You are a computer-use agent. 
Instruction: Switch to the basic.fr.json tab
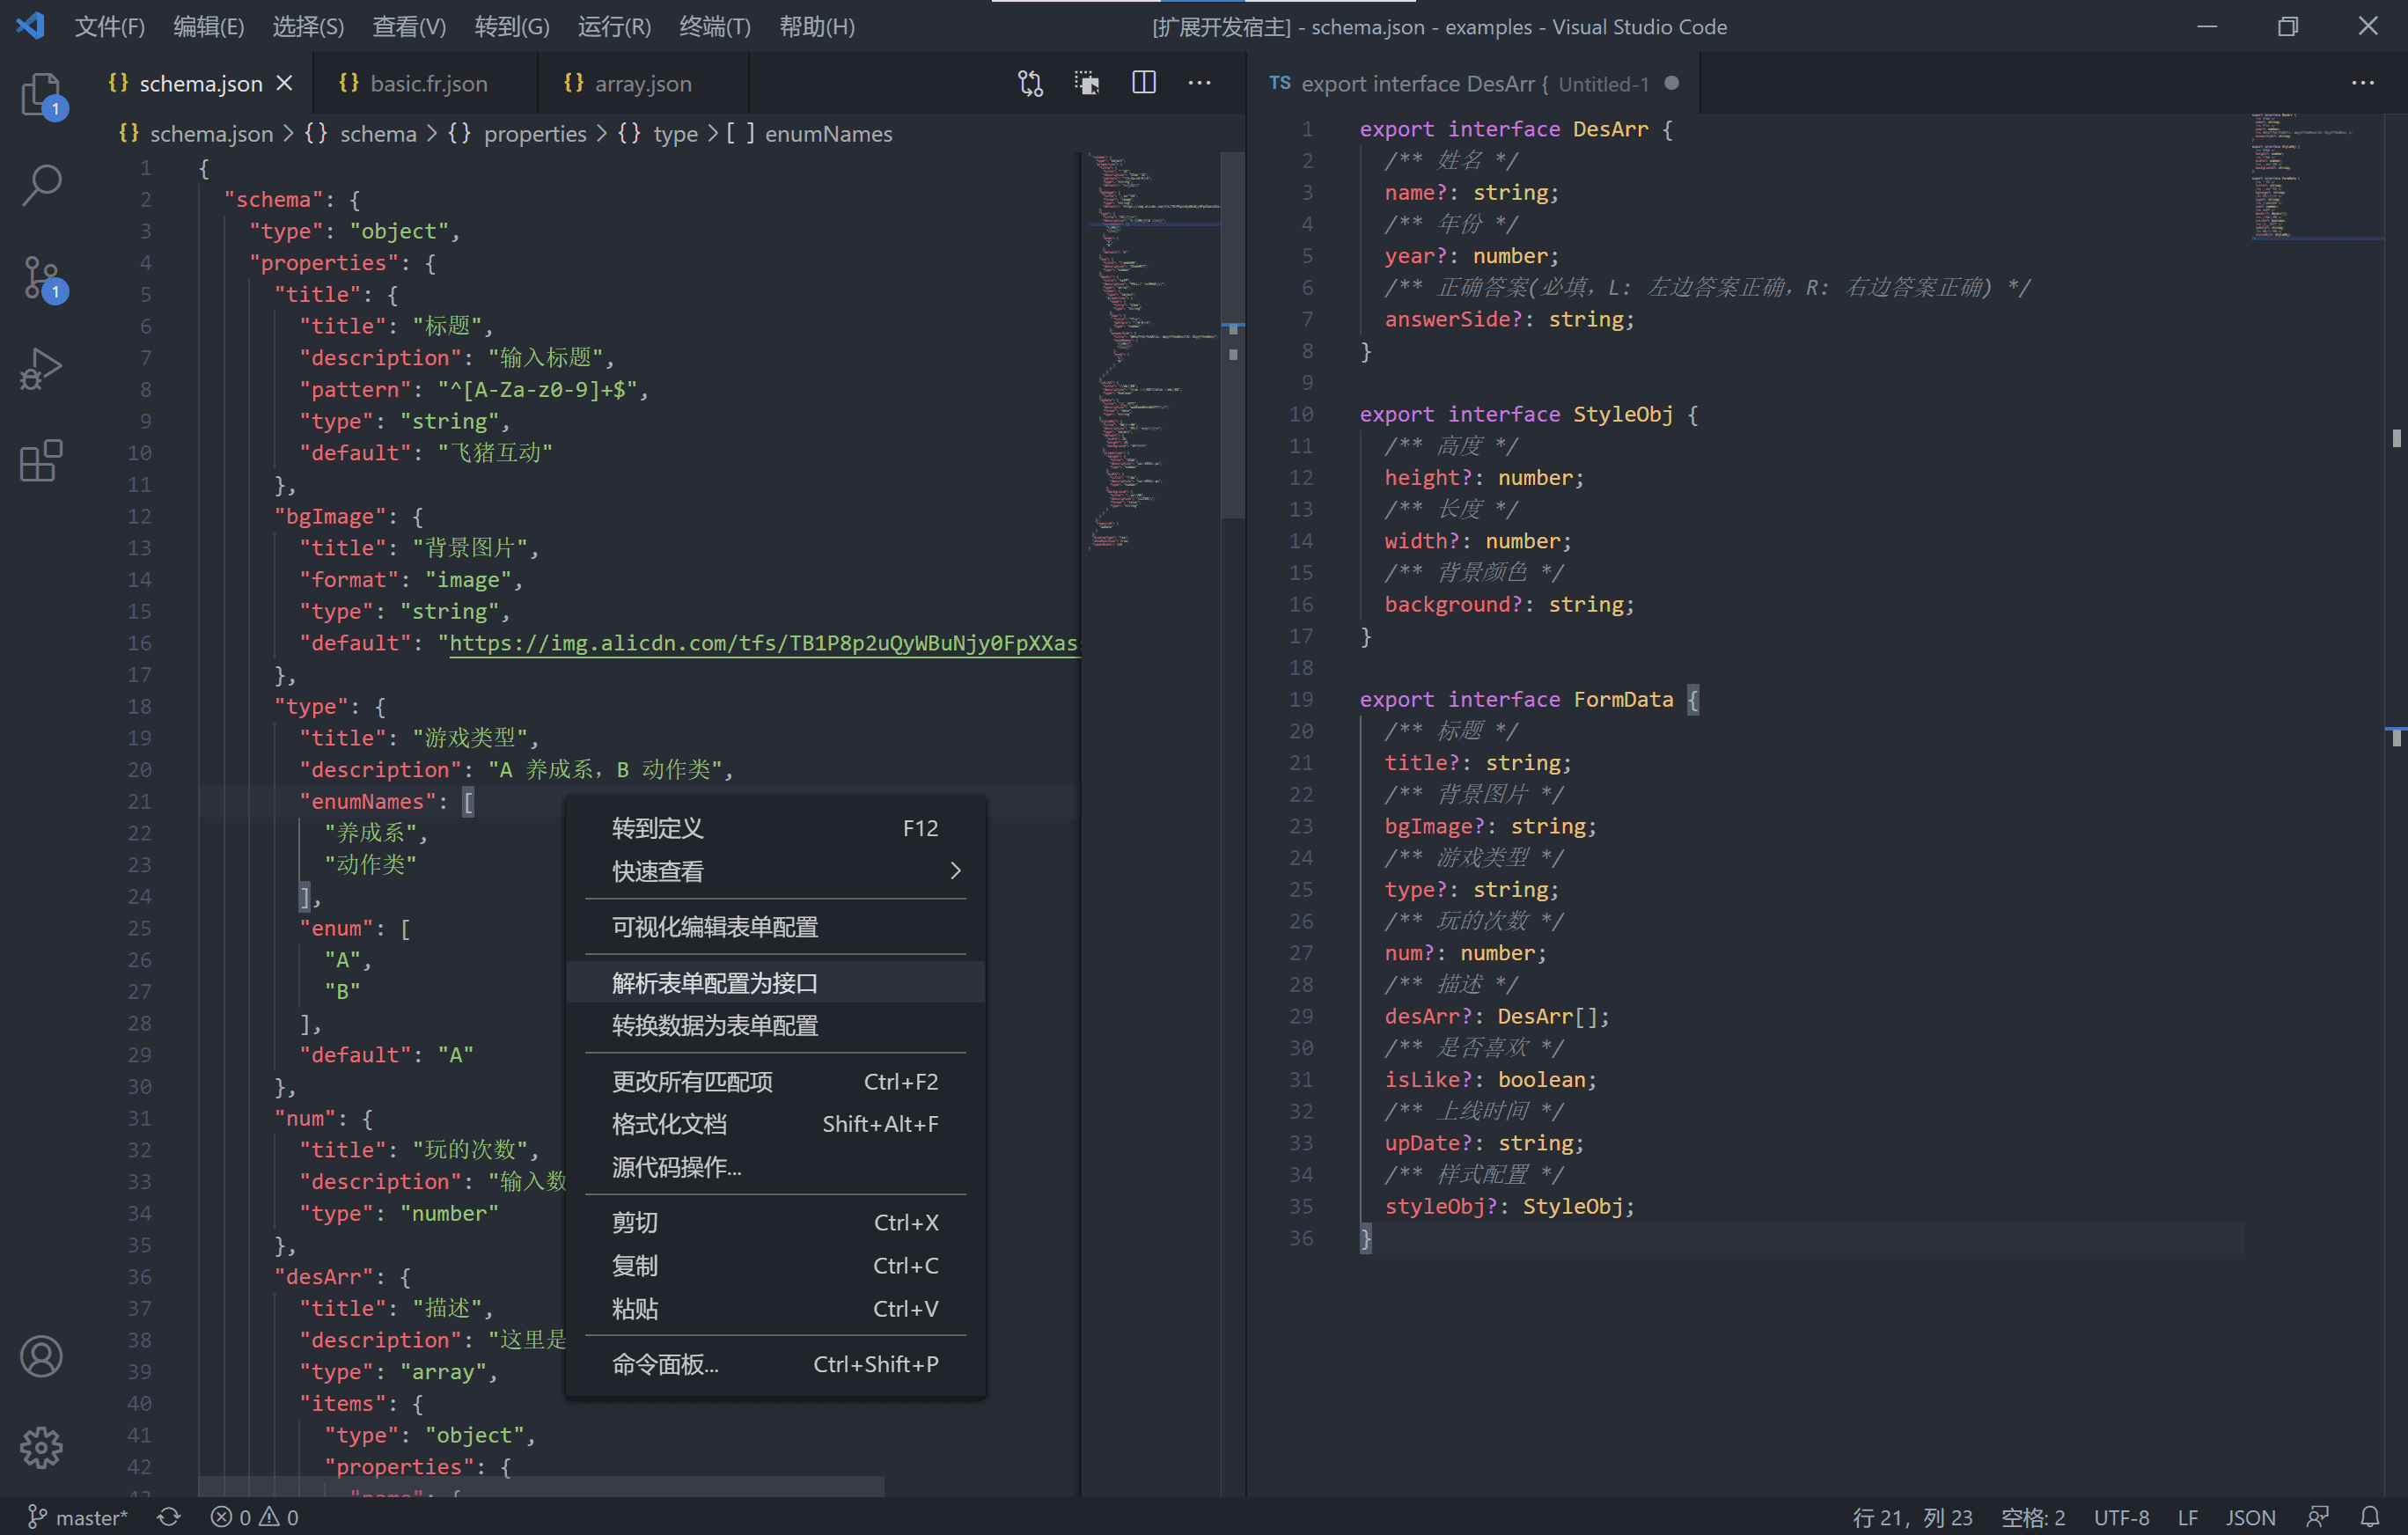[428, 84]
